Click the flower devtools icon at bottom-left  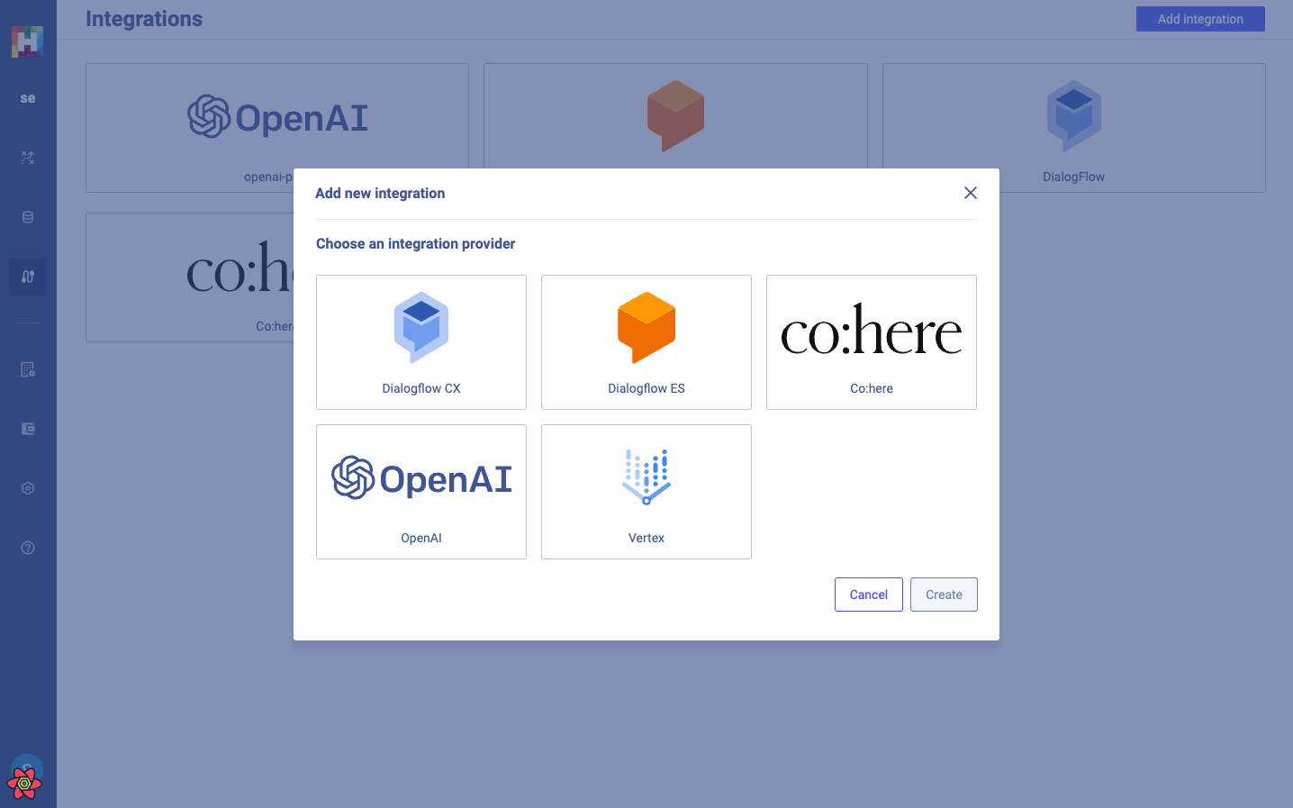point(24,784)
